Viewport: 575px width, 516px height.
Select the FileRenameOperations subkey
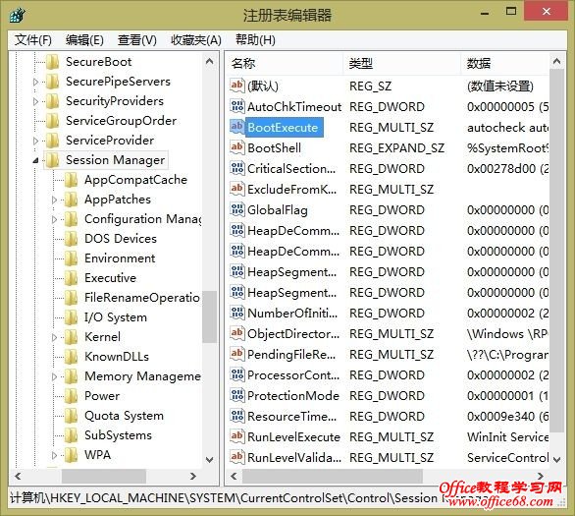[142, 298]
